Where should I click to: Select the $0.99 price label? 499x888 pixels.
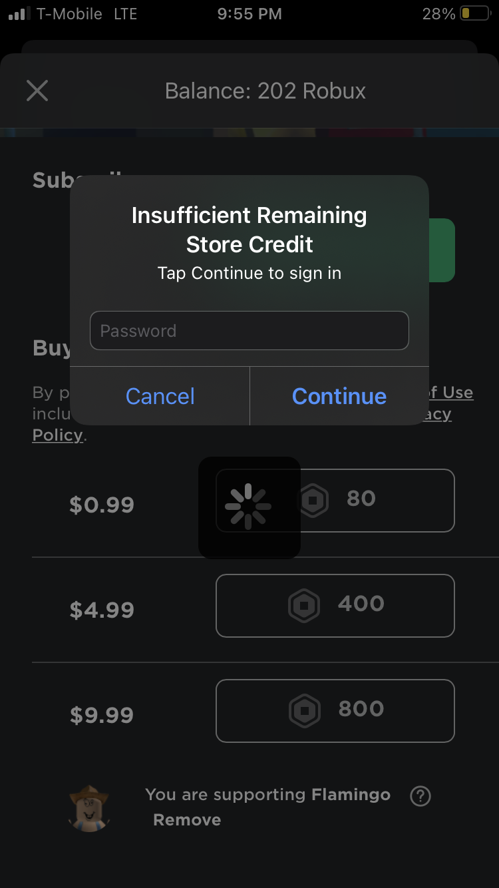102,505
